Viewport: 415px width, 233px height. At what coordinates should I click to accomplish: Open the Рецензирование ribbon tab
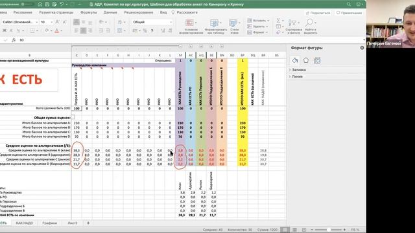coord(138,12)
